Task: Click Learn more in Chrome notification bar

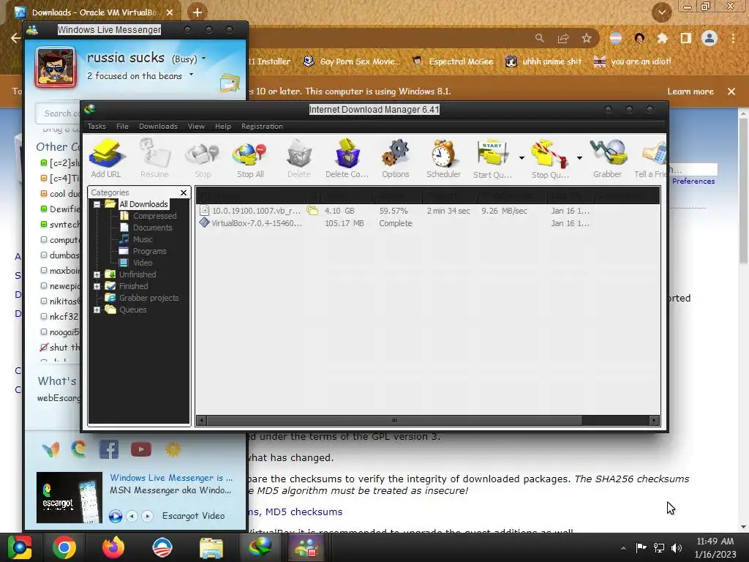Action: pos(690,91)
